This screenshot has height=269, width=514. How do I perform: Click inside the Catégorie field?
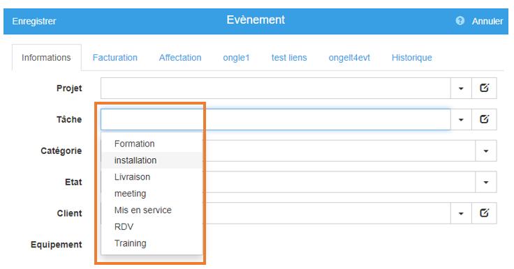click(339, 151)
